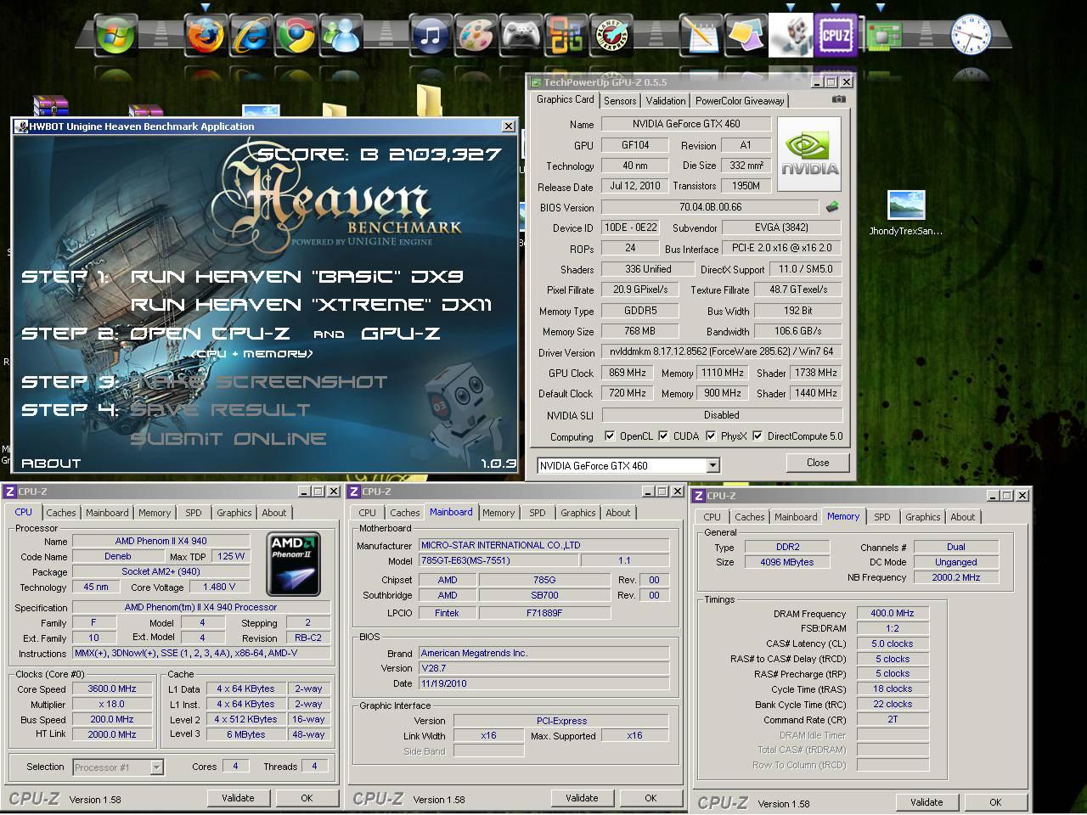The height and width of the screenshot is (815, 1087).
Task: Click the Score B 2103,327 text
Action: pyautogui.click(x=380, y=155)
